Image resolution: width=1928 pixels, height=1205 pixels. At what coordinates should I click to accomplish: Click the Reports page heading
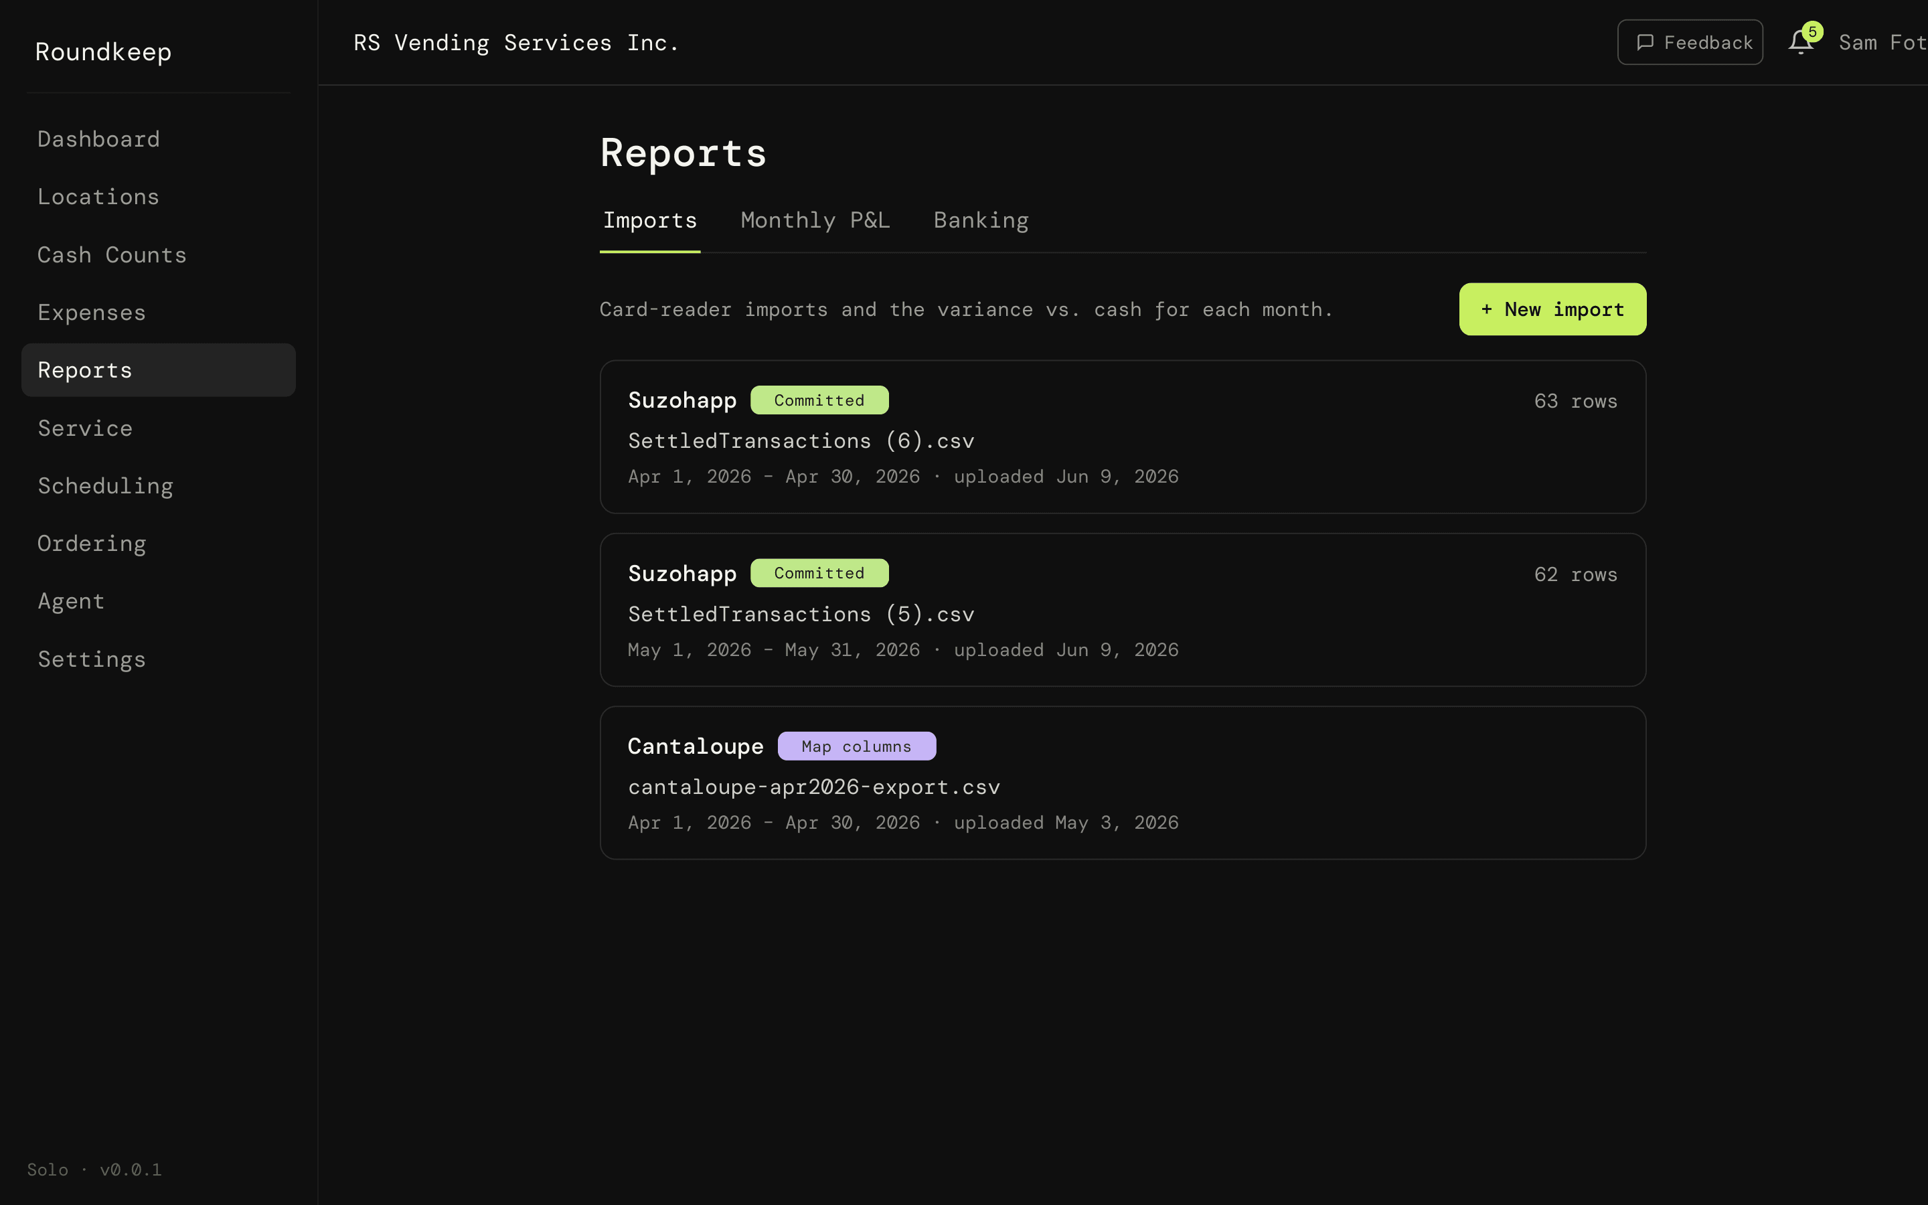[x=683, y=153]
